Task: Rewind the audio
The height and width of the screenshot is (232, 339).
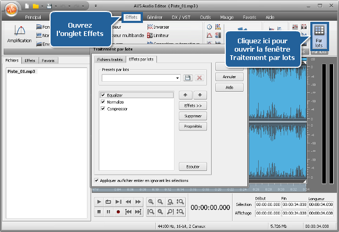Action: [128, 202]
